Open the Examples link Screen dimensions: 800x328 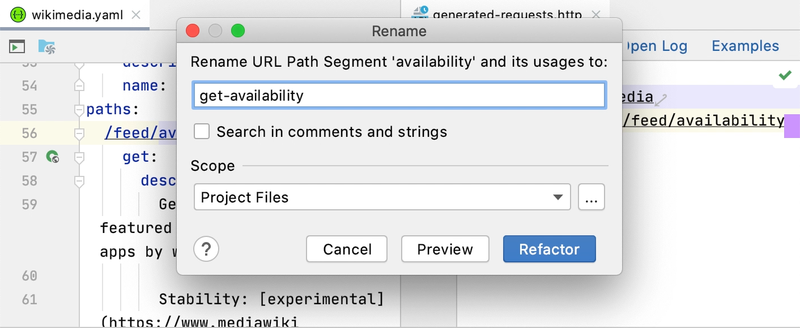tap(744, 46)
